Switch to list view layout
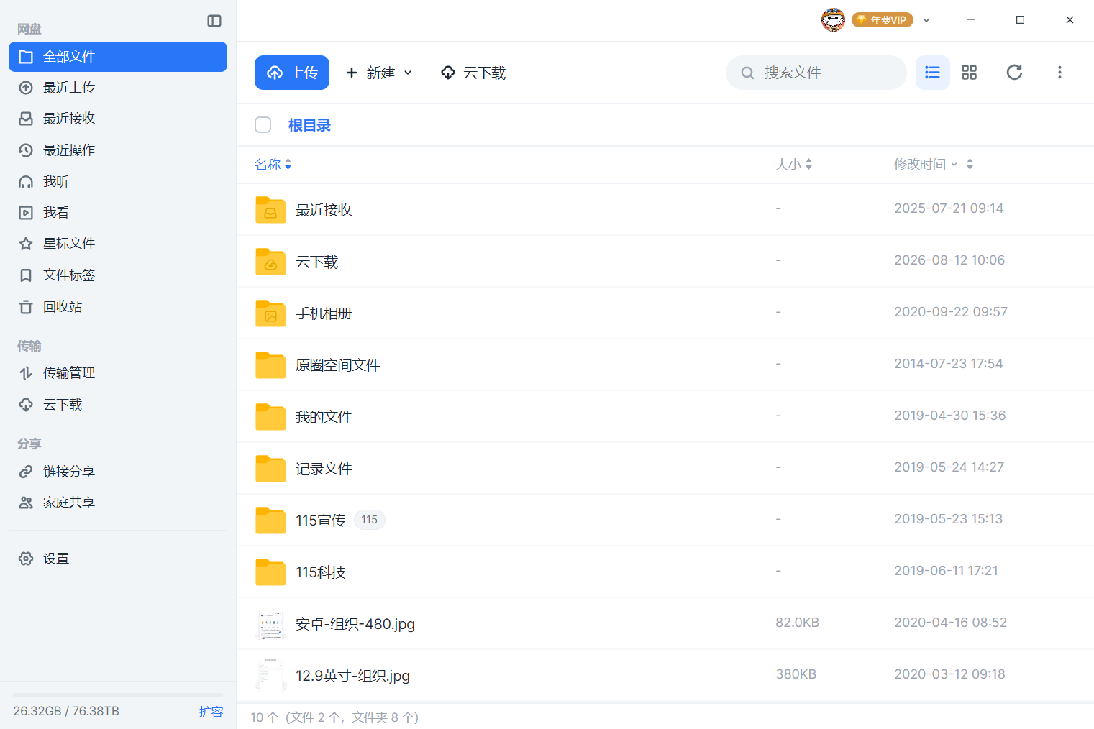 tap(932, 73)
